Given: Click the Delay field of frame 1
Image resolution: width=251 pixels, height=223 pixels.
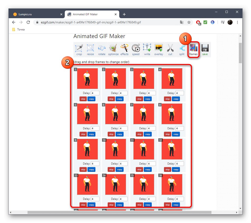Looking at the screenshot, I should [95, 93].
